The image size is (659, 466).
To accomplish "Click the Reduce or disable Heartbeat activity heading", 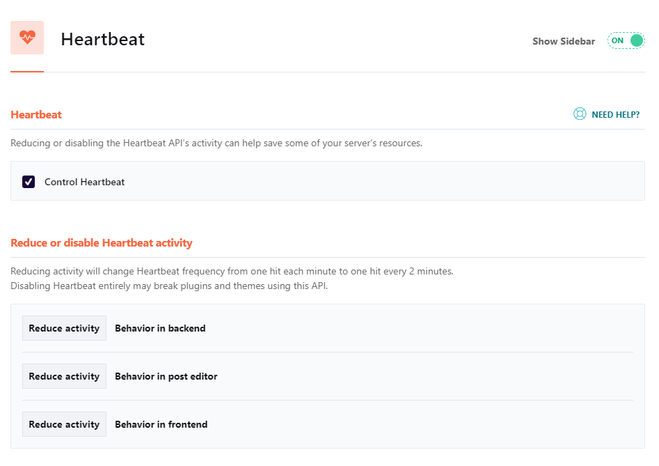I will (102, 242).
